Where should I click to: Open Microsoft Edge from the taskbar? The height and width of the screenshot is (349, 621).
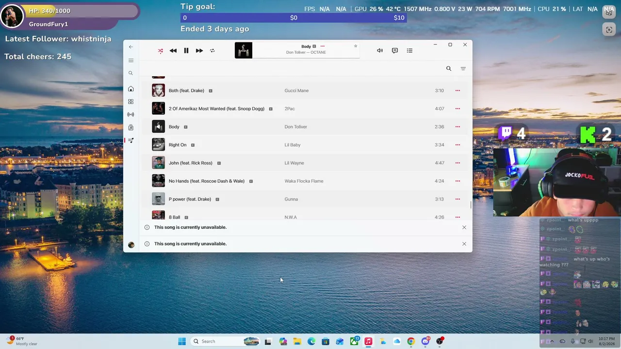[x=311, y=341]
